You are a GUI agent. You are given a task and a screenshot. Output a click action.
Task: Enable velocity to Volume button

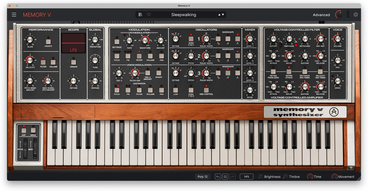[53, 62]
